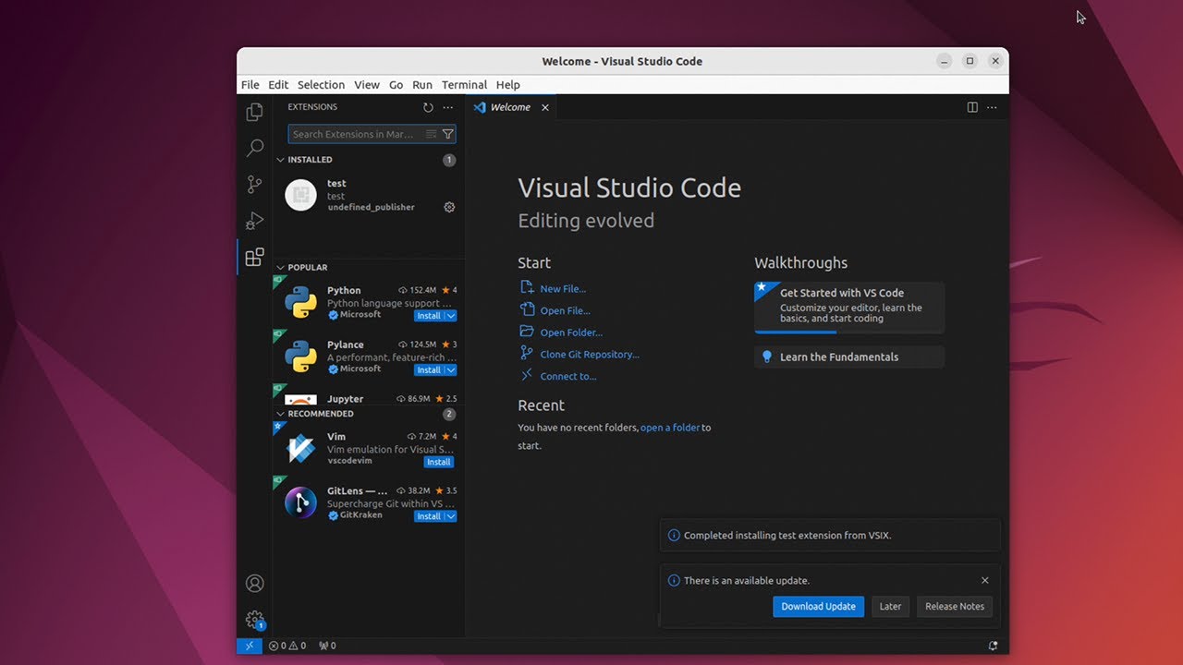Image resolution: width=1183 pixels, height=665 pixels.
Task: Install the Python extension
Action: click(x=429, y=316)
